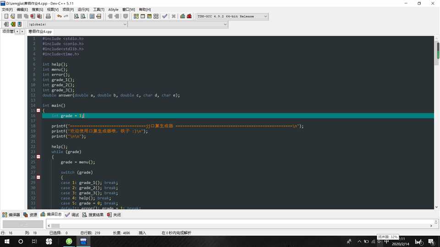This screenshot has height=247, width=440.
Task: Click the Compile four-squares icon
Action: [x=136, y=16]
